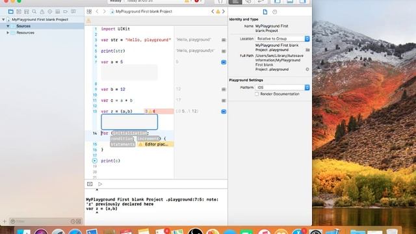Open the Breakpoint navigator
The image size is (416, 234).
65,12
